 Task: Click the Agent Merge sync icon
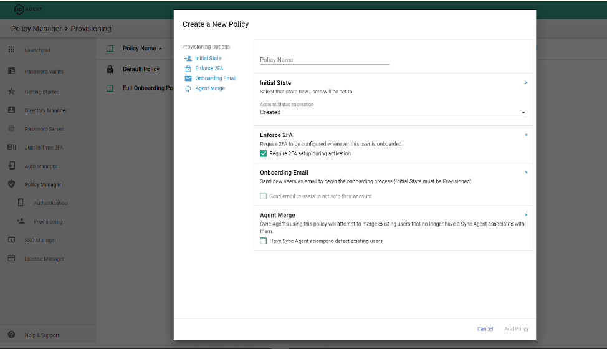188,88
